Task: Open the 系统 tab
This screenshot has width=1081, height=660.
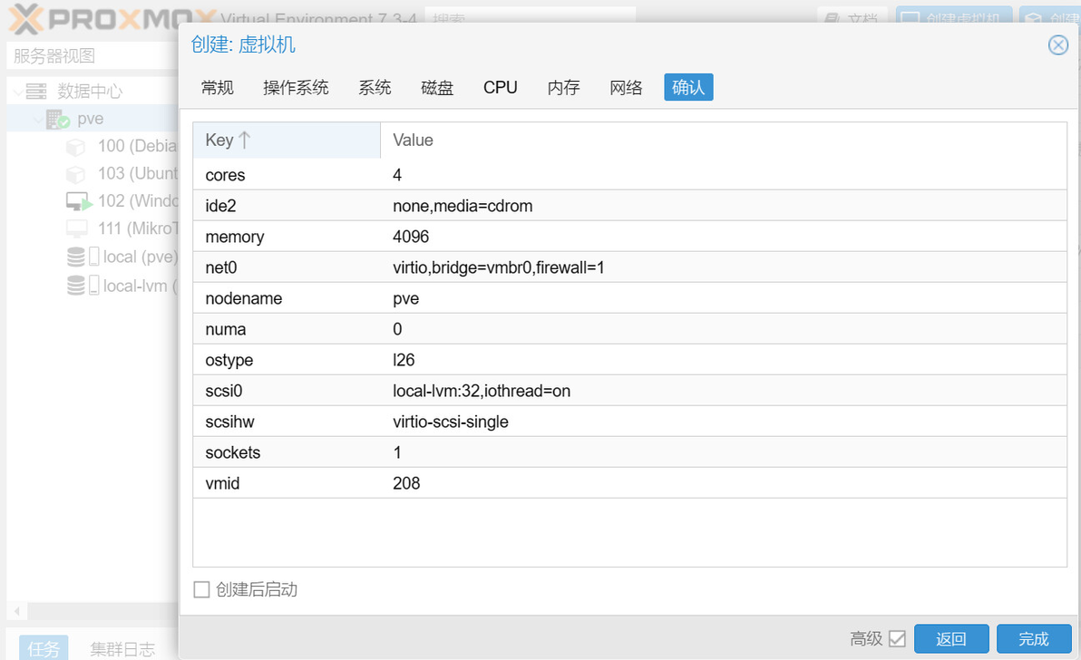Action: click(x=375, y=88)
